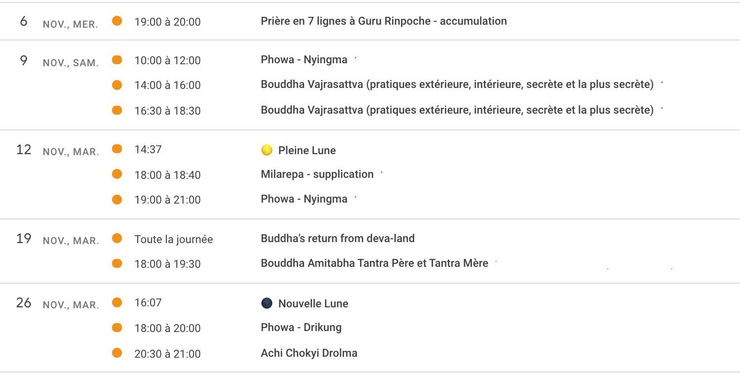Click the full moon icon beside Pleine Lune
The height and width of the screenshot is (376, 740).
267,150
